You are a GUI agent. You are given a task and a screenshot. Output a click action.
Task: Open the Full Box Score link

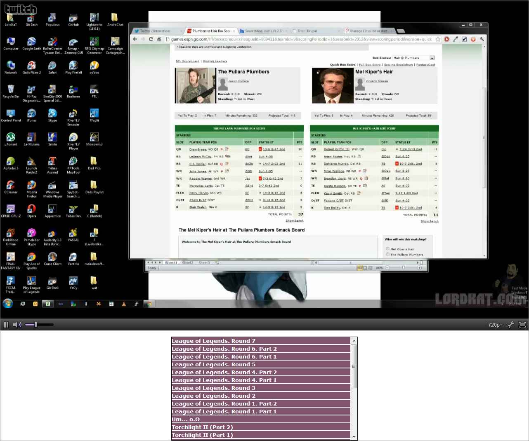(370, 65)
